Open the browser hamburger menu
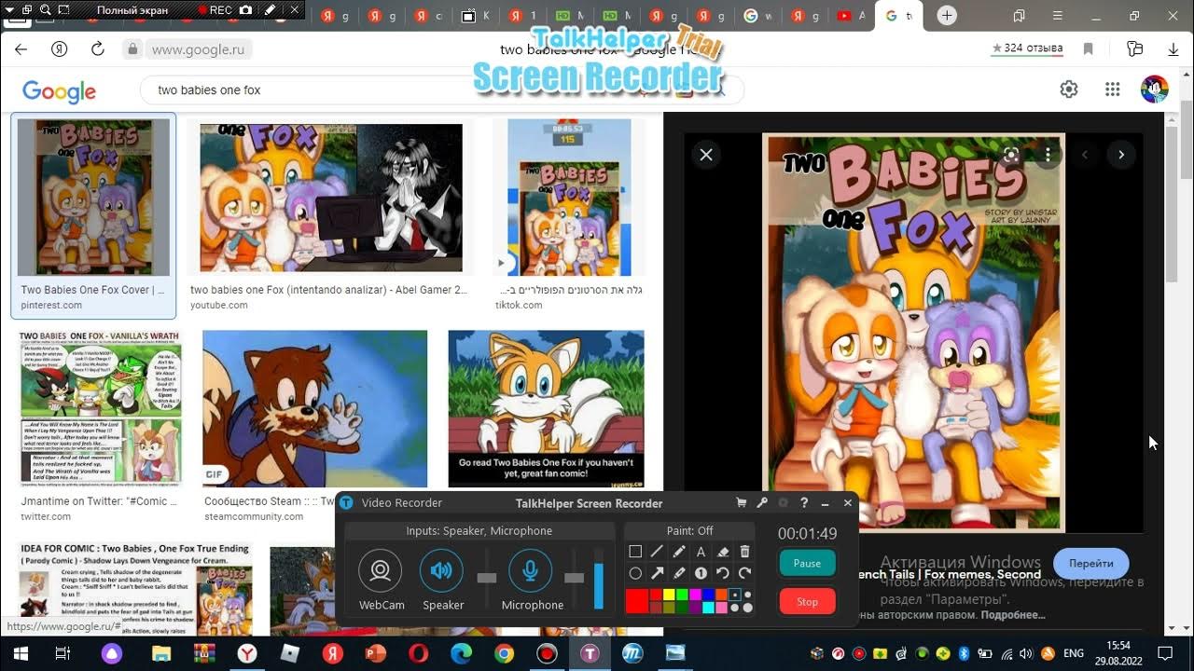The height and width of the screenshot is (671, 1194). coord(1057,16)
